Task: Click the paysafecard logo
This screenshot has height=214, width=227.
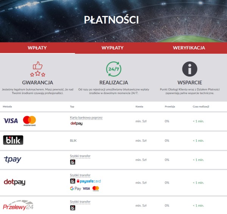Action: click(89, 181)
